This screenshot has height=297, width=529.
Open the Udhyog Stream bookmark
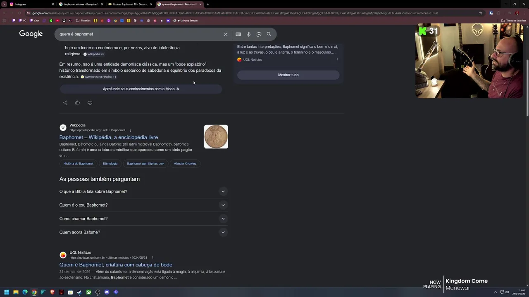tap(186, 21)
